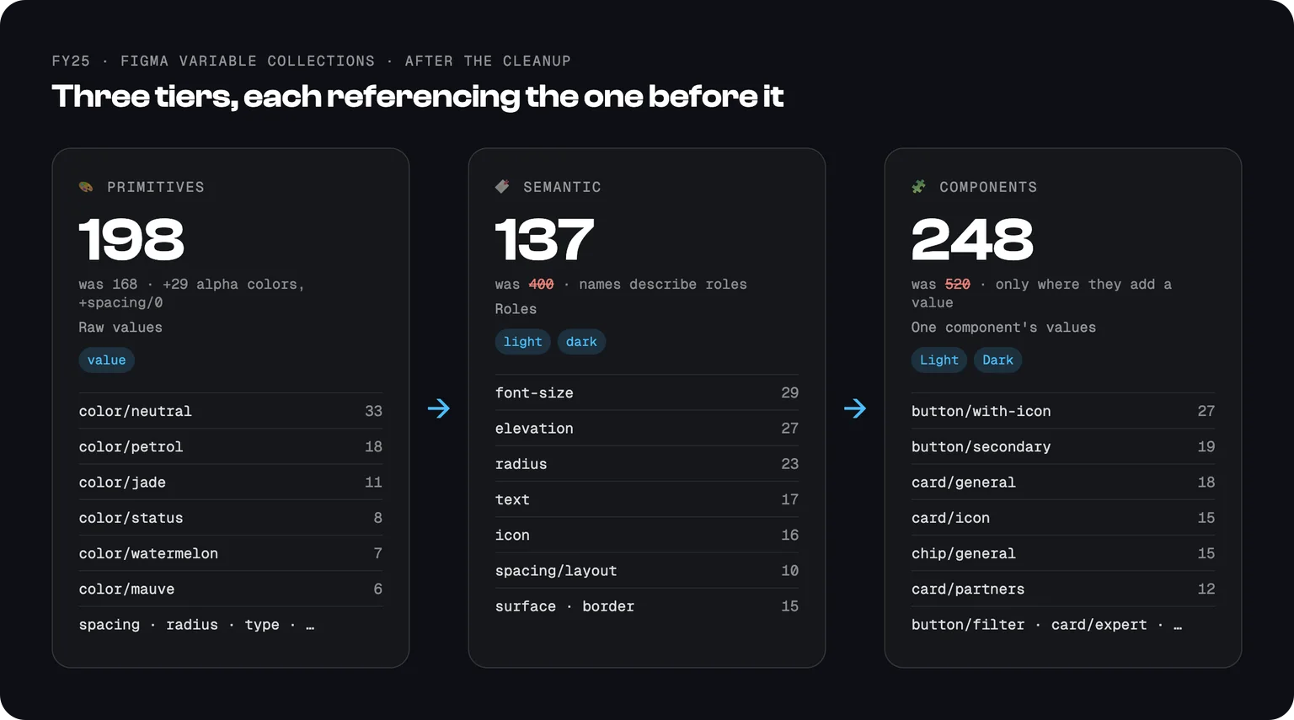Select the 'Light' chip in Components card

[x=939, y=360]
